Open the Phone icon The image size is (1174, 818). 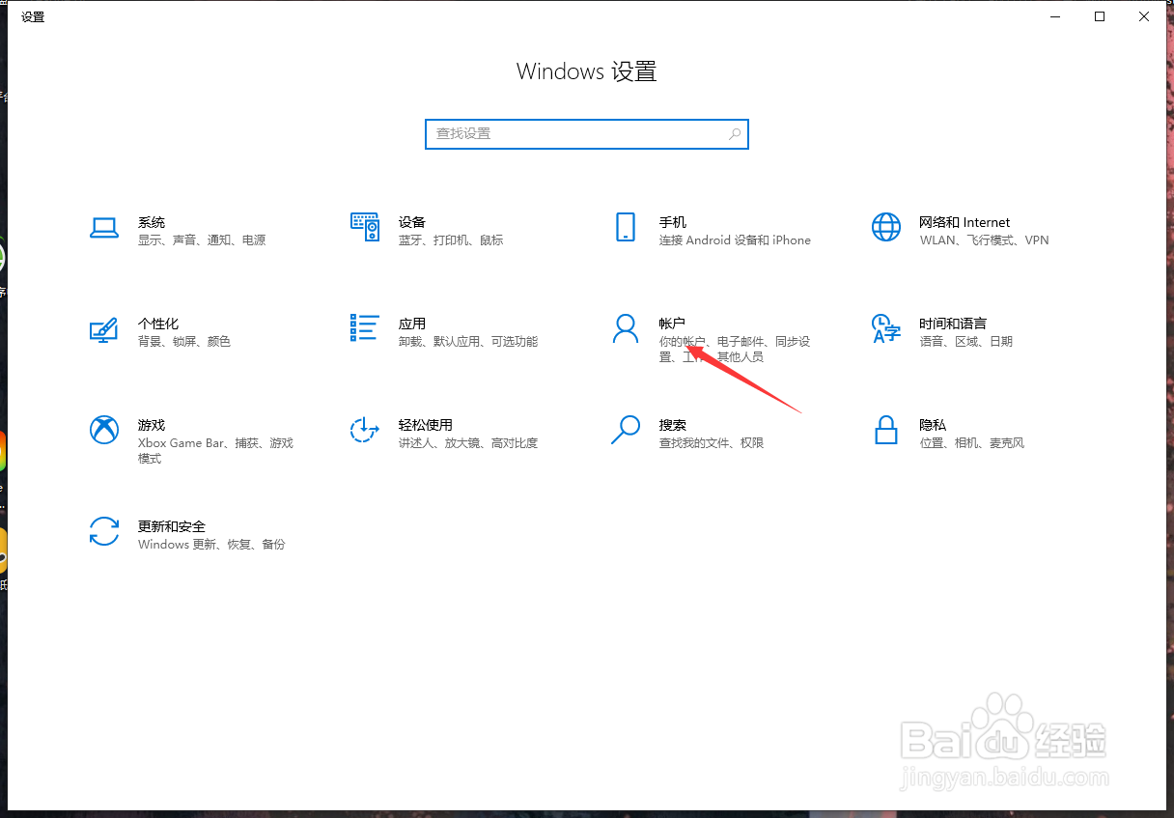point(625,228)
